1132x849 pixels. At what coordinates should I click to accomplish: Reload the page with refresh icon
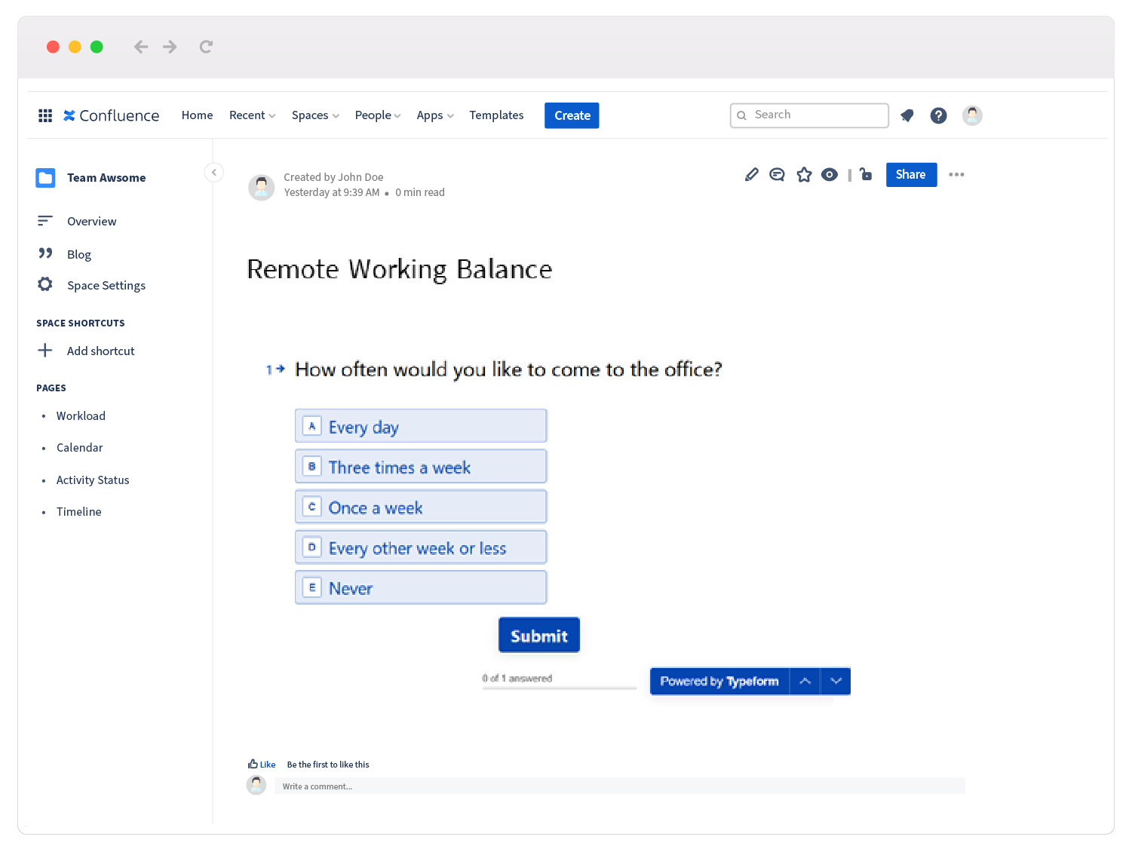click(206, 47)
